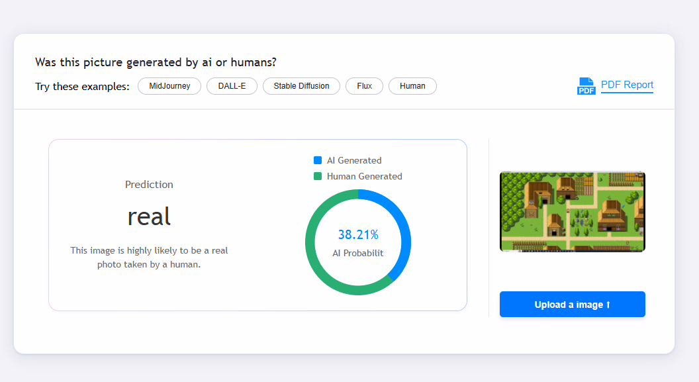Select the DALL-E example
The height and width of the screenshot is (382, 699).
pos(232,86)
